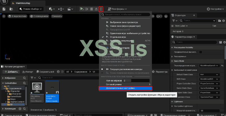This screenshot has width=226, height=116.
Task: Select Новое окно (игра в редакторе)
Action: point(125,26)
